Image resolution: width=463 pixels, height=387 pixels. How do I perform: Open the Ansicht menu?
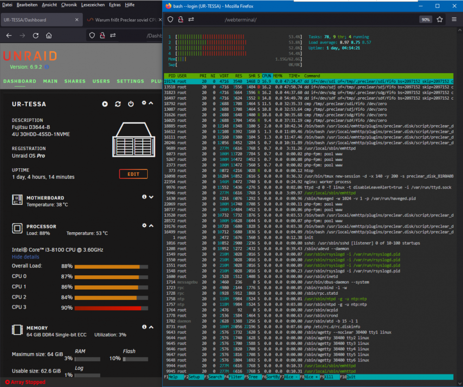pos(50,5)
